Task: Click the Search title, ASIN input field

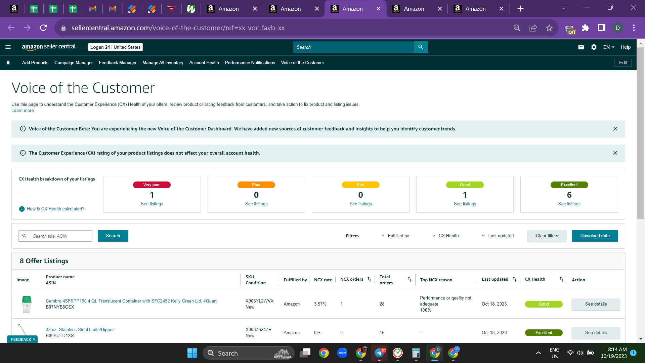Action: (61, 236)
